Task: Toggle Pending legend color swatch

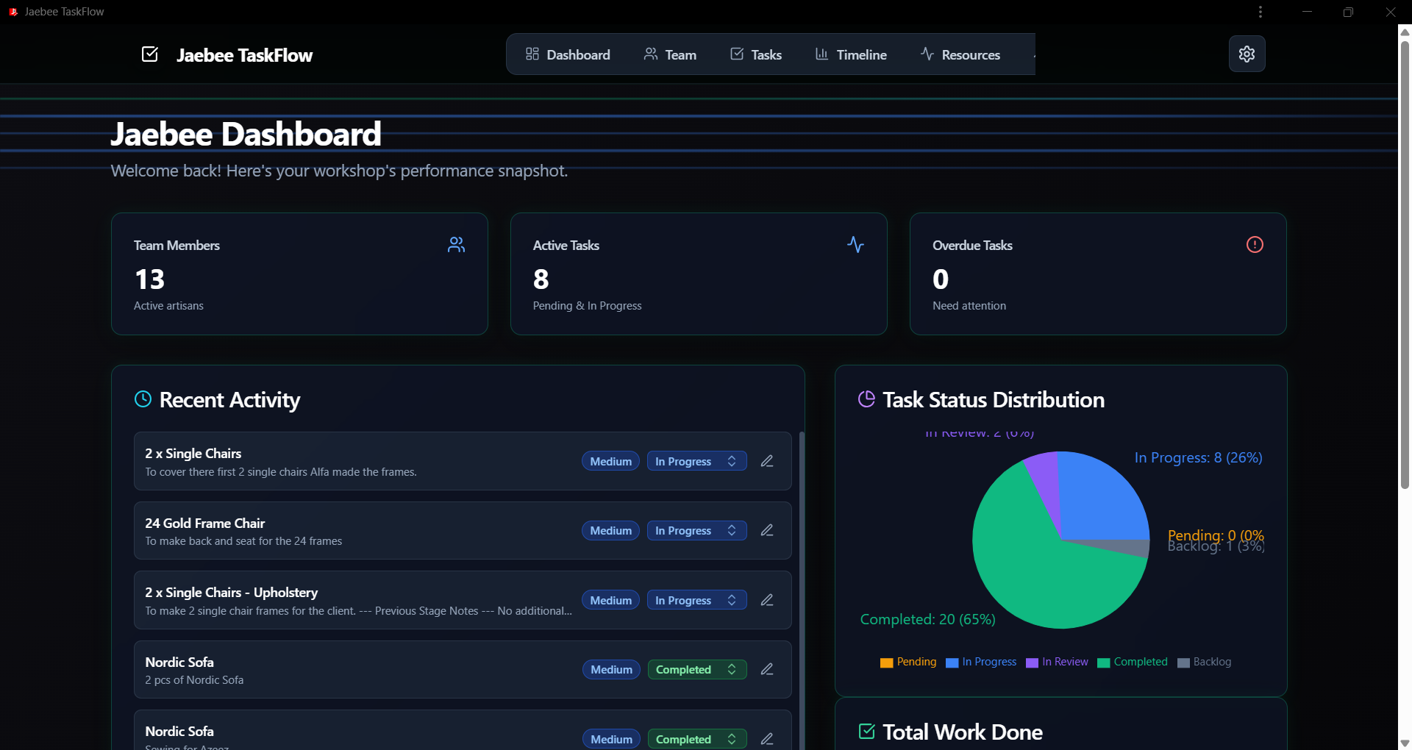Action: tap(886, 662)
